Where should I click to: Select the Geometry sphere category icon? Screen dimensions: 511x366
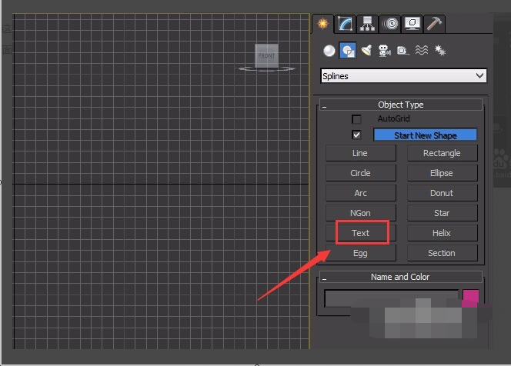329,51
